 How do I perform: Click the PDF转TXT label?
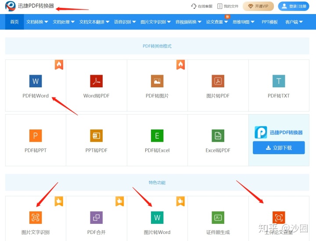[279, 96]
